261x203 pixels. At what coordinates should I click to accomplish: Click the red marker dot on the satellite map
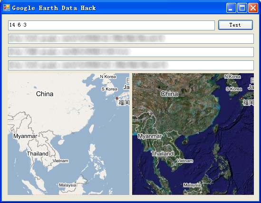[242, 98]
